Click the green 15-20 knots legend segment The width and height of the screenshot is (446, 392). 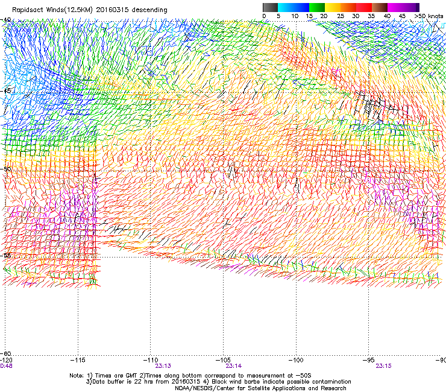[x=317, y=7]
